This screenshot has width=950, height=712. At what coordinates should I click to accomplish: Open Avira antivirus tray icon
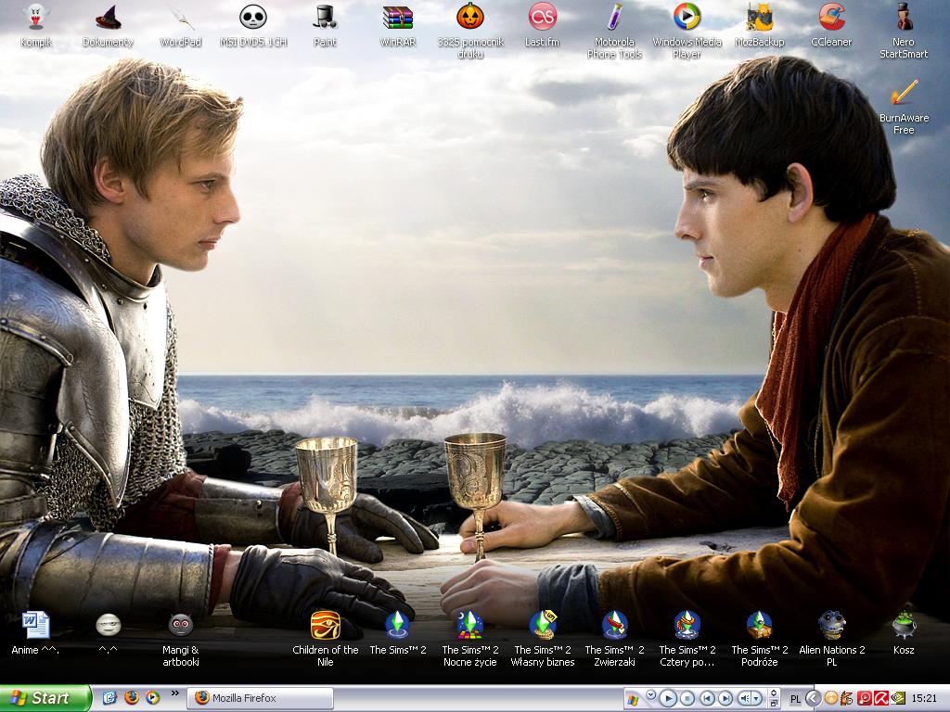[881, 699]
